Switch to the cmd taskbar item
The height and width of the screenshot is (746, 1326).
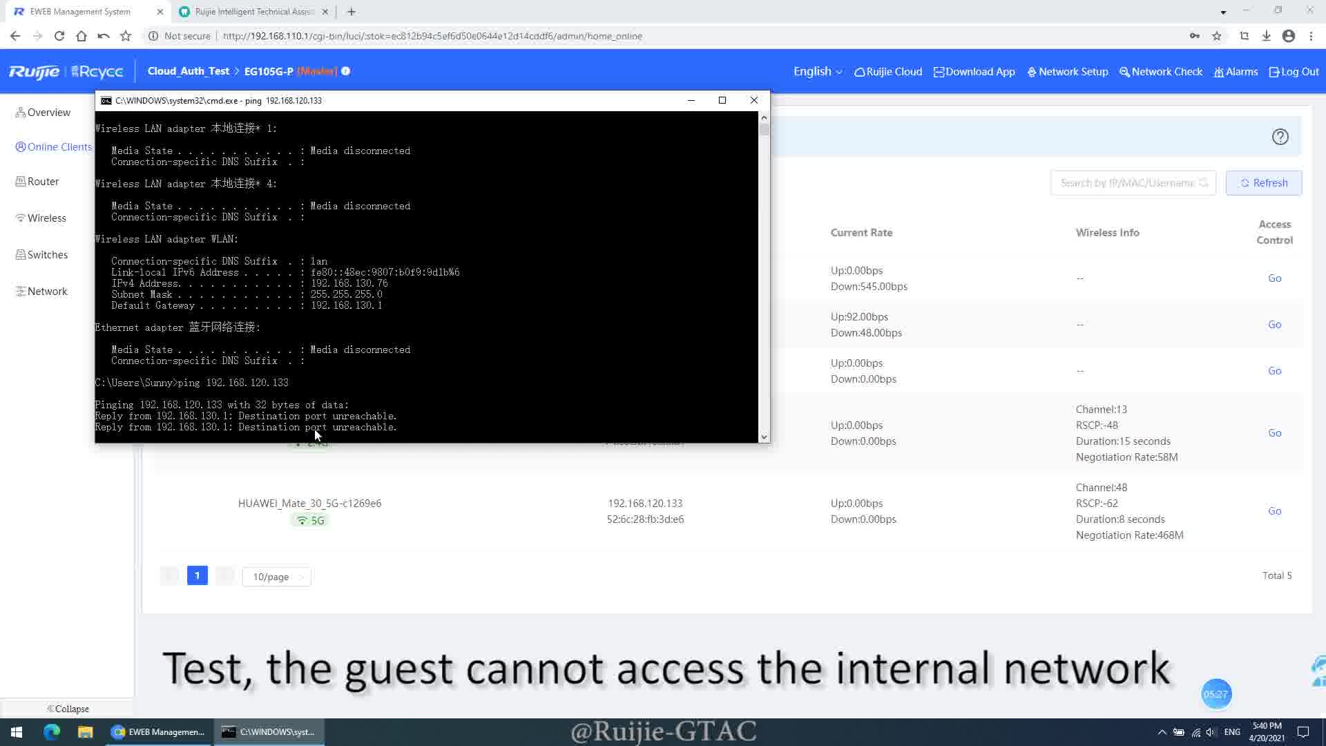(x=270, y=732)
